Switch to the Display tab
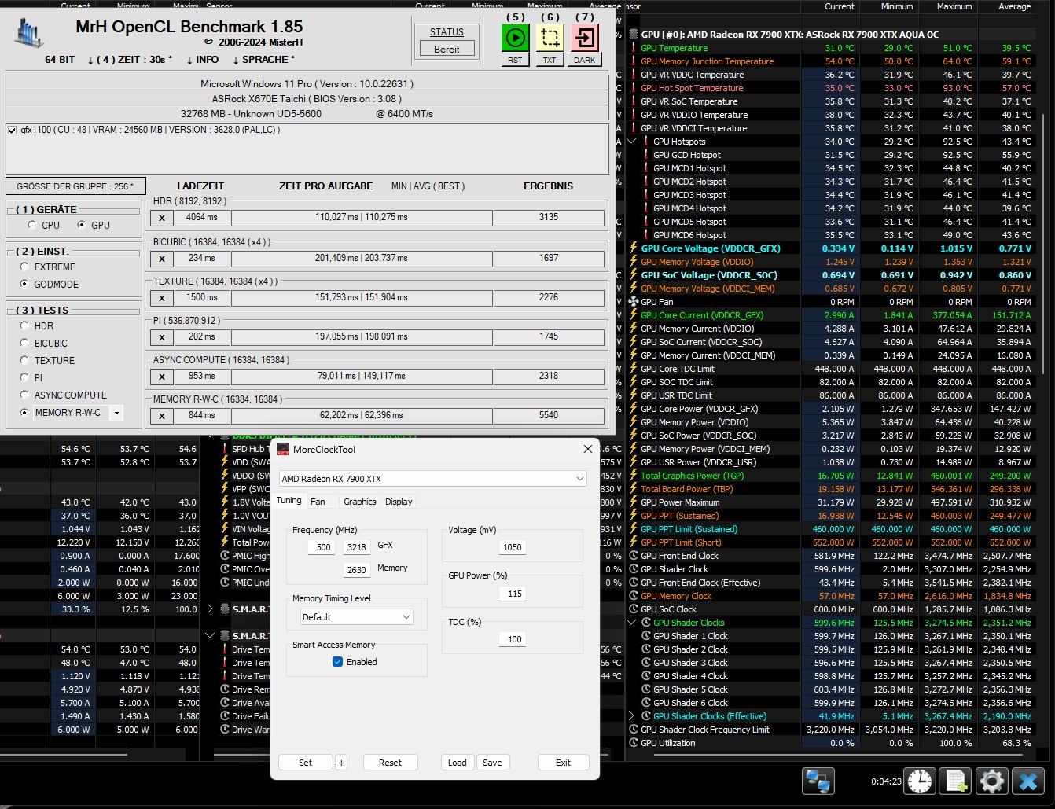The image size is (1055, 809). point(399,502)
